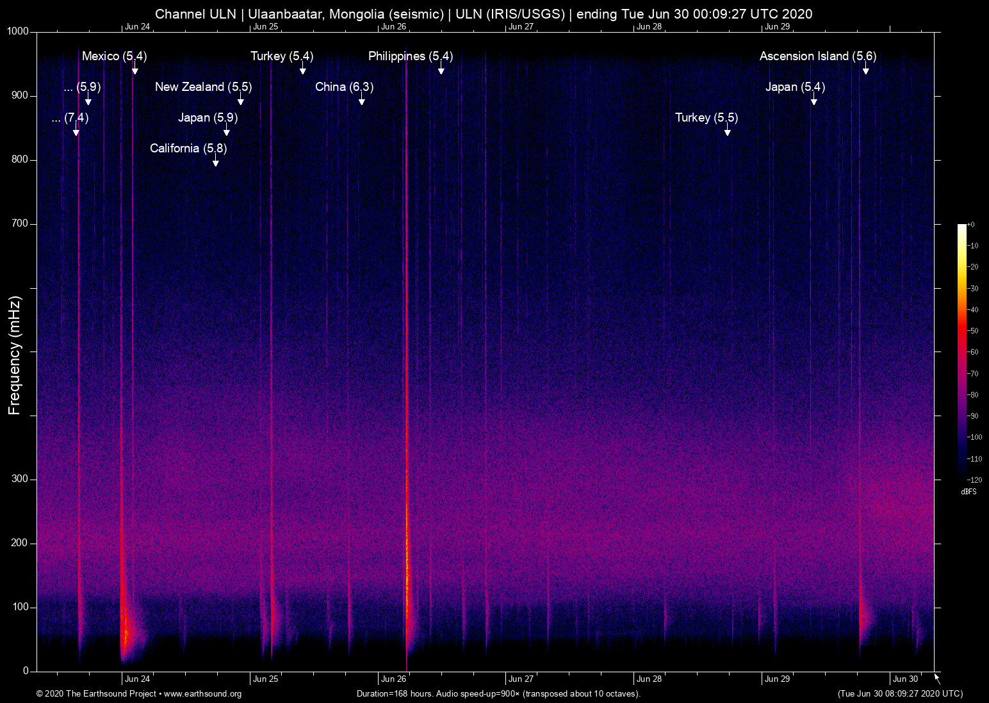989x703 pixels.
Task: Select the New Zealand (5.5) annotation
Action: 204,87
